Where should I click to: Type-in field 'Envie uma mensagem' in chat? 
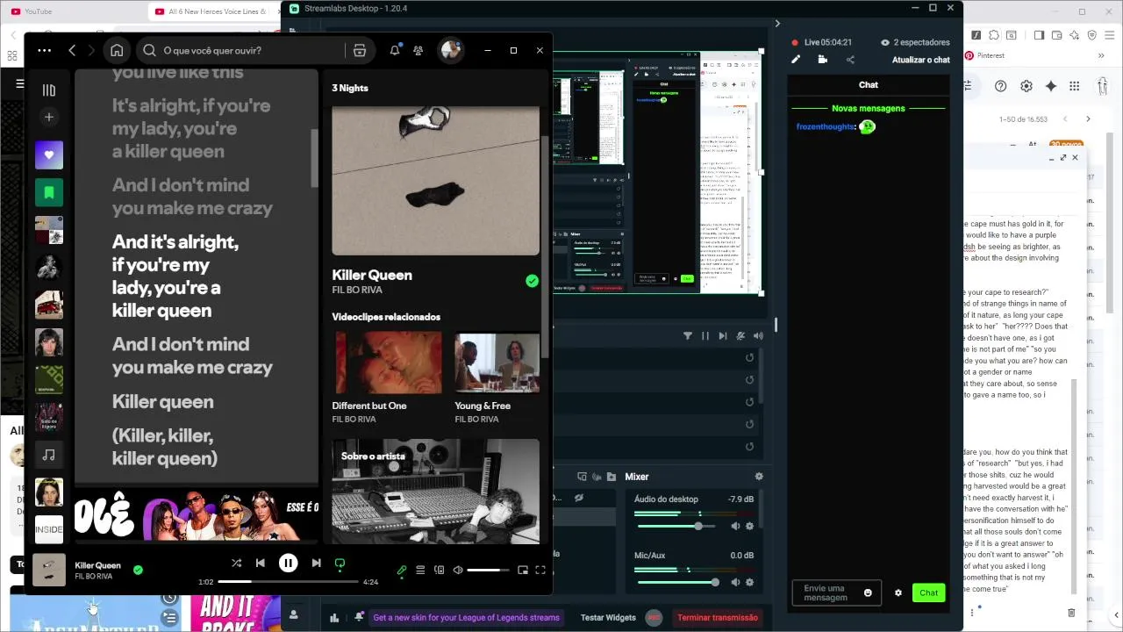click(826, 592)
